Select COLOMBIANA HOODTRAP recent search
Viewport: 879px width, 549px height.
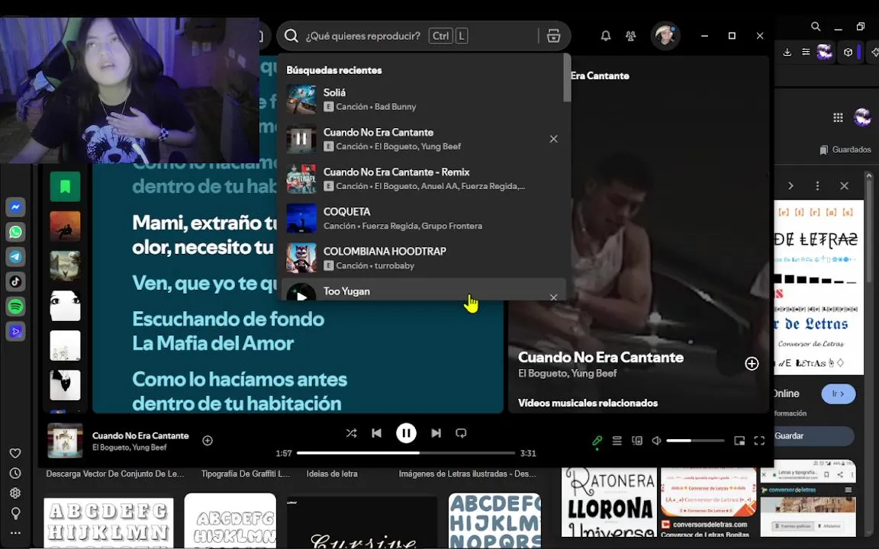(x=424, y=258)
